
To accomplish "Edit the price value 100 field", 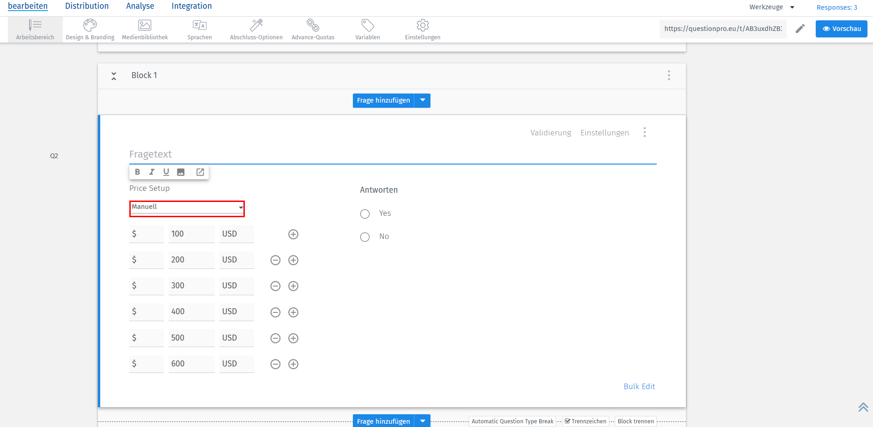I will point(191,234).
